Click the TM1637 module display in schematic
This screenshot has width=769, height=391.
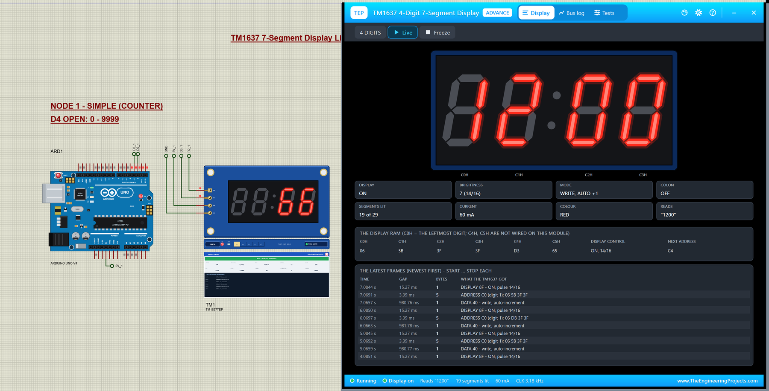(x=273, y=202)
